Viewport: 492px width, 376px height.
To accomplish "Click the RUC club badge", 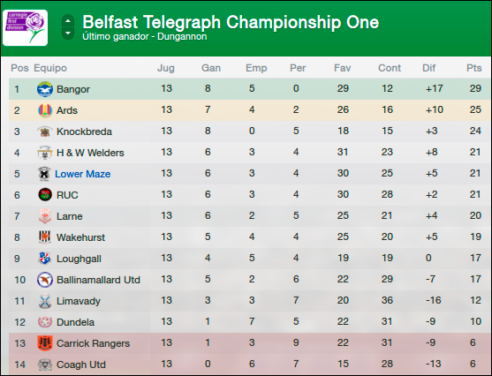I will coord(45,195).
